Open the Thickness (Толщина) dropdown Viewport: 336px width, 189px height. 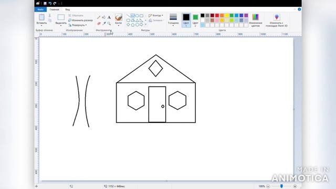(173, 20)
